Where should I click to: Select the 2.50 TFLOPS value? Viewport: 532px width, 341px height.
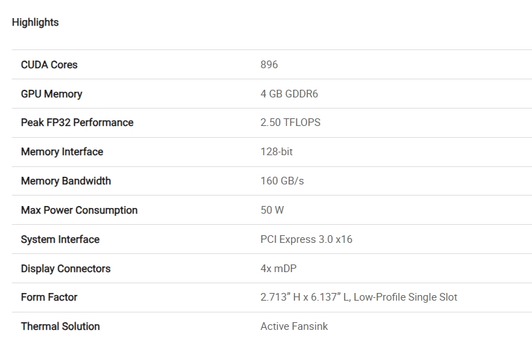290,122
